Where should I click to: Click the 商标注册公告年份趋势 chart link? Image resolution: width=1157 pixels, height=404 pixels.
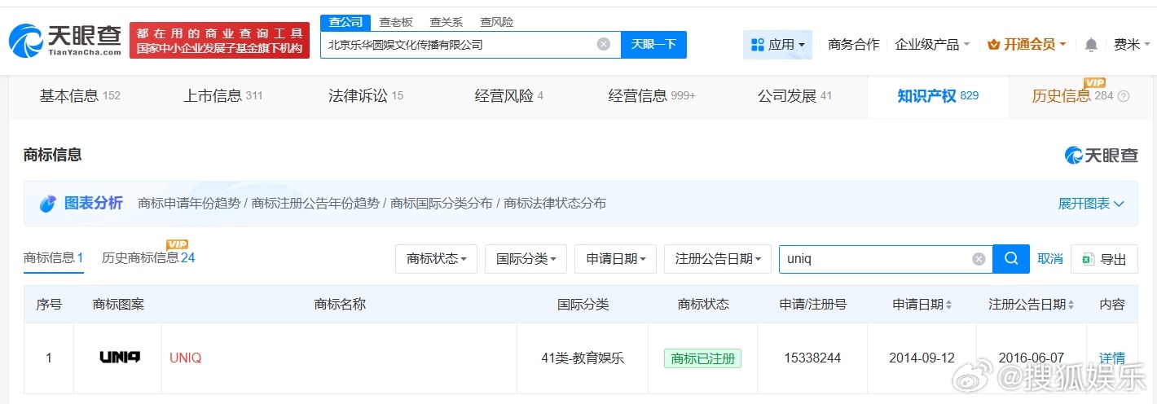point(316,204)
